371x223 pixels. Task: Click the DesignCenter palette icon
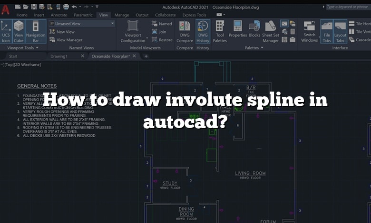pos(284,39)
